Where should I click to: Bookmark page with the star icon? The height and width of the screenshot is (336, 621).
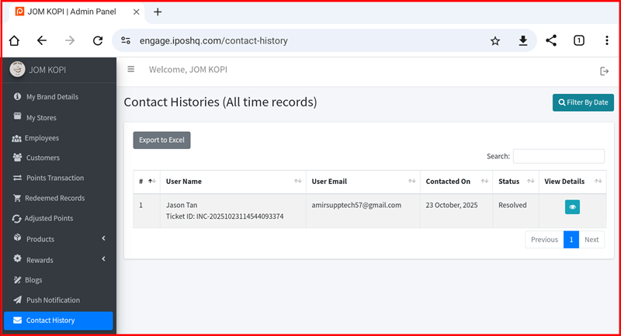coord(495,41)
